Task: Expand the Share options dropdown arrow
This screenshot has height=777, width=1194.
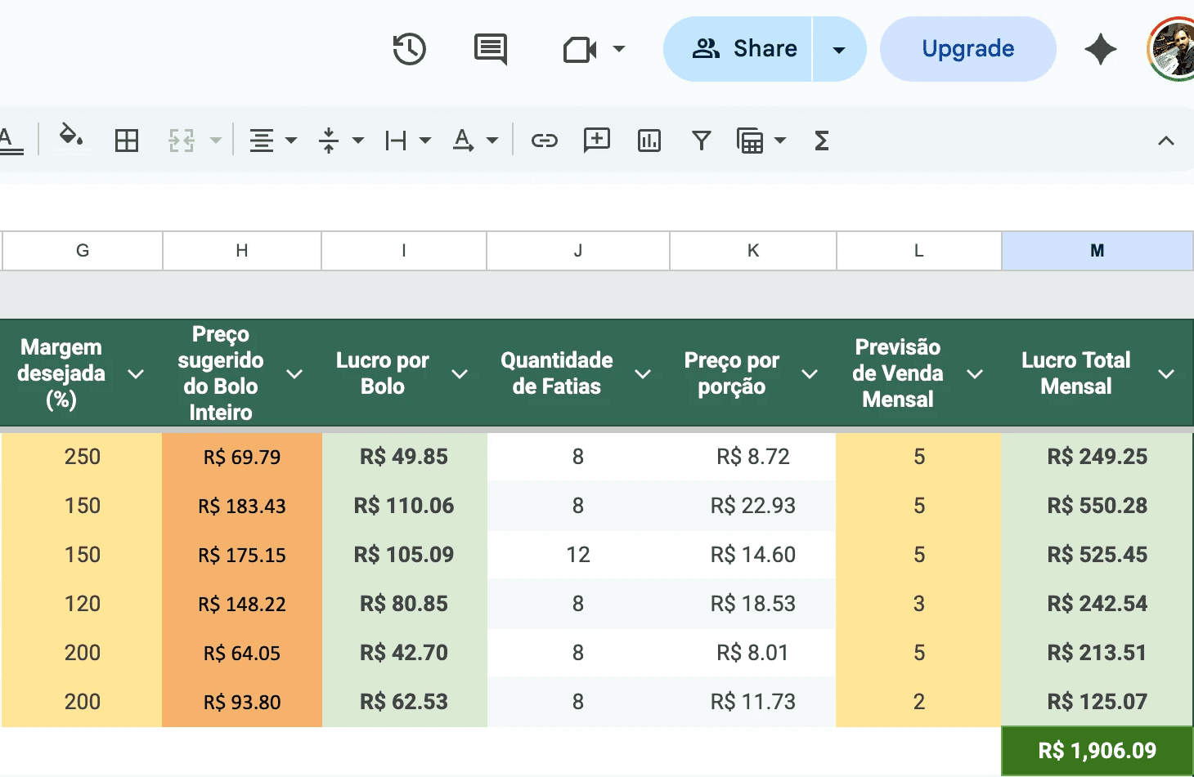Action: pos(838,49)
